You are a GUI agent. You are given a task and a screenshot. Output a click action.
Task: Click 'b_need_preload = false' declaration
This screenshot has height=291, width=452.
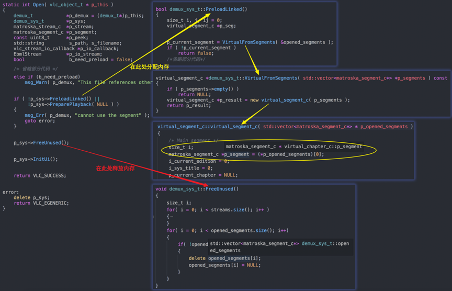(100, 60)
